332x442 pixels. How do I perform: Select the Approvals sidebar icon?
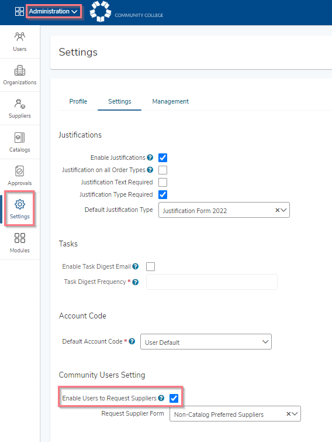click(20, 176)
